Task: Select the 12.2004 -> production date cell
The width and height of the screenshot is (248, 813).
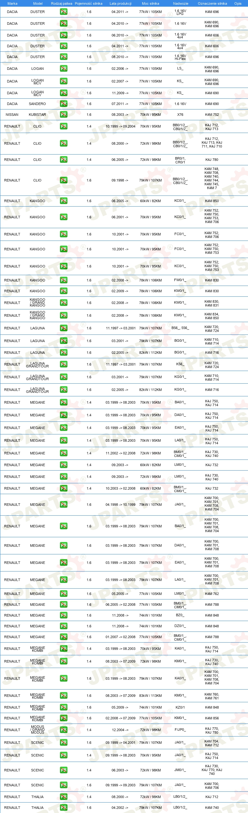Action: [x=120, y=730]
